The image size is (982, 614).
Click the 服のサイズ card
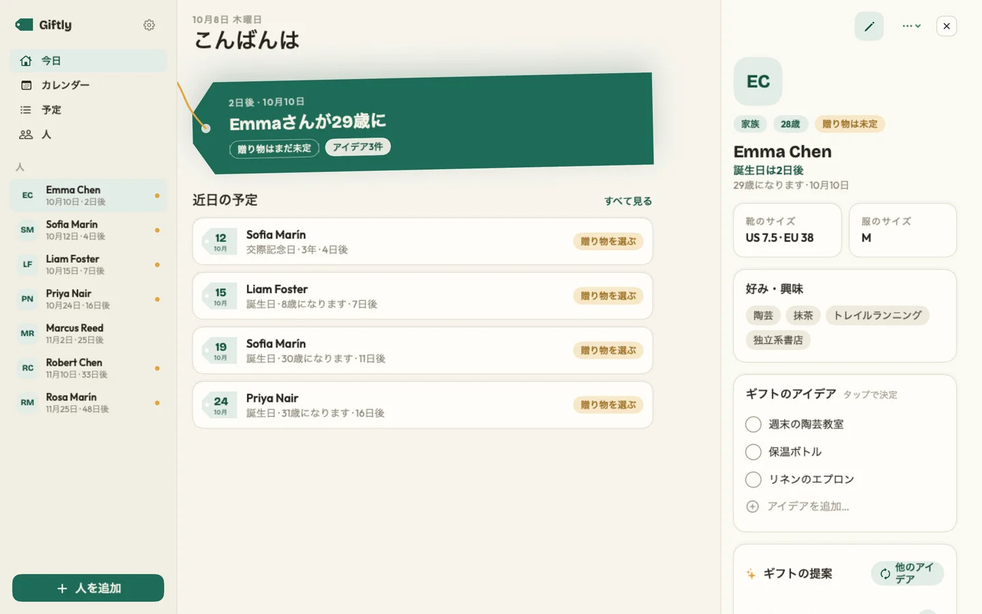(903, 231)
